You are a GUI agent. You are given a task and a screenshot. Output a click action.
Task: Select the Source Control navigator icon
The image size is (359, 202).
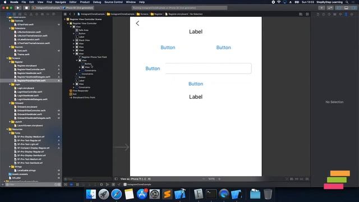pyautogui.click(x=14, y=14)
